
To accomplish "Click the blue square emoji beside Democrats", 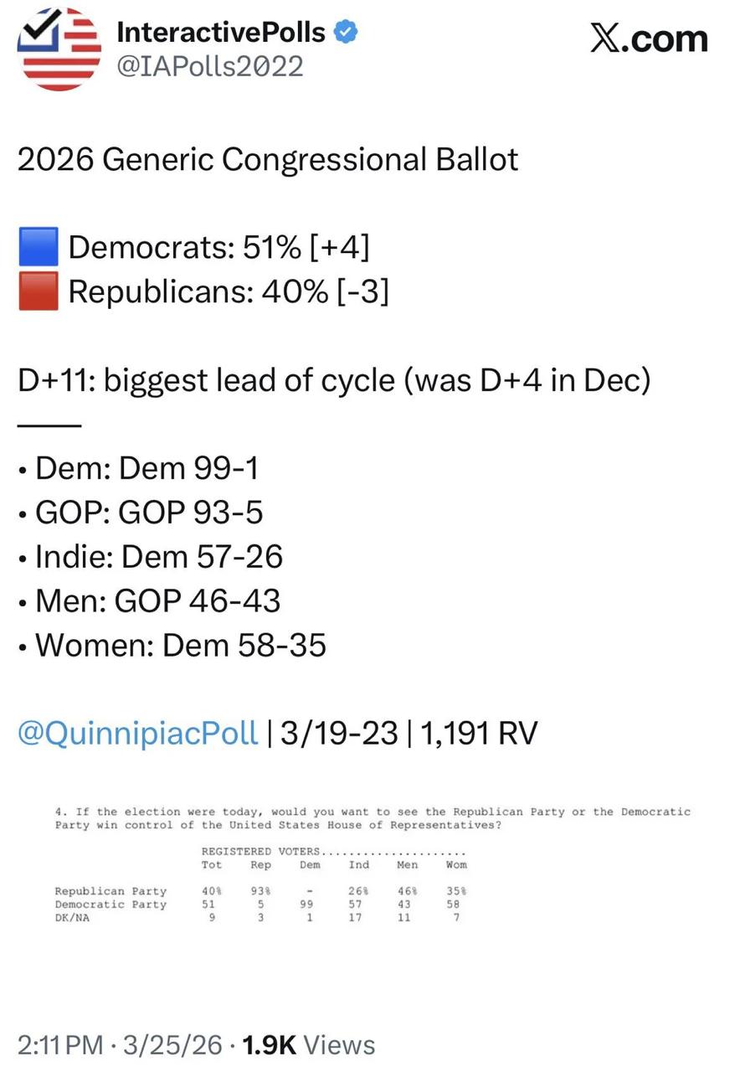I will 39,247.
